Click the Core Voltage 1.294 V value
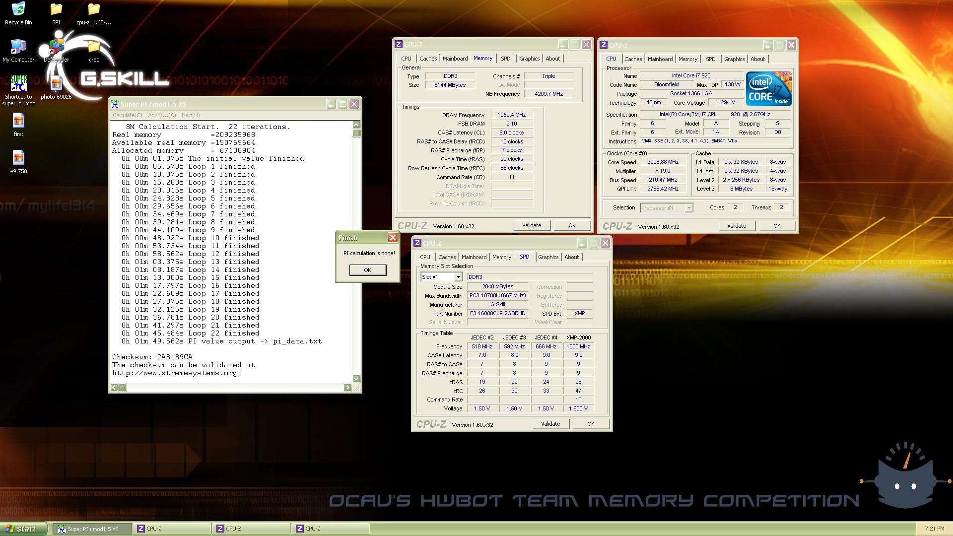 pos(726,102)
